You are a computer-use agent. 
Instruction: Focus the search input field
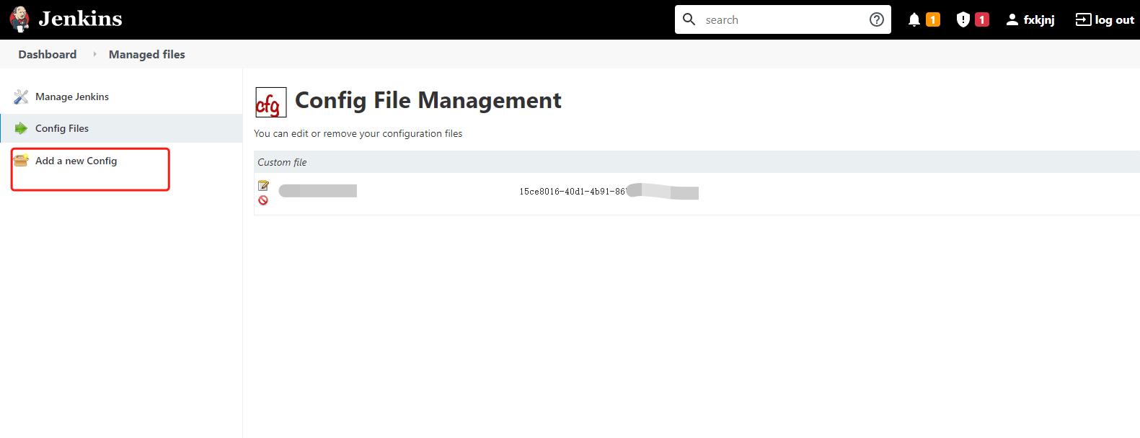(x=783, y=19)
